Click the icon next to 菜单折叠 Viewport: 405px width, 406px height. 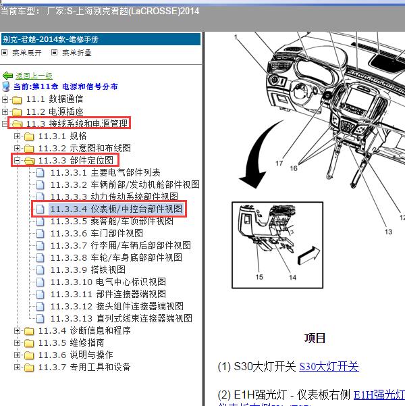tap(54, 53)
